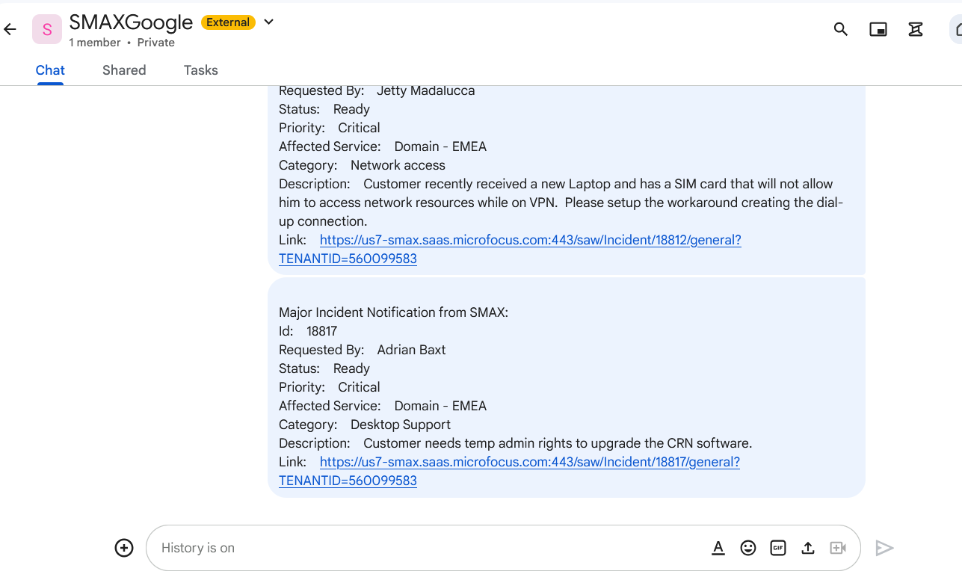
Task: Open incident 18817 link
Action: pos(509,471)
